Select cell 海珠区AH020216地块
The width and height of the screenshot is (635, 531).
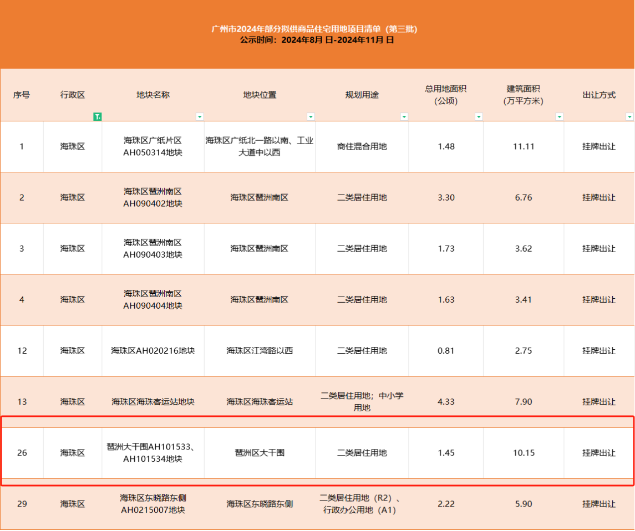click(x=153, y=350)
